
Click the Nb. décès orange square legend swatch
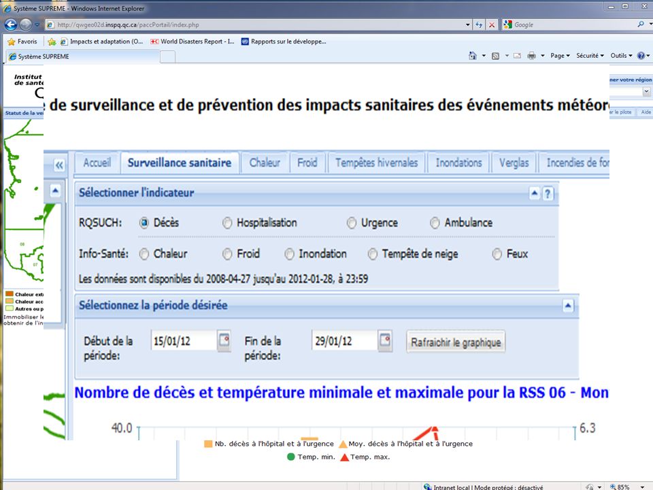click(x=208, y=444)
